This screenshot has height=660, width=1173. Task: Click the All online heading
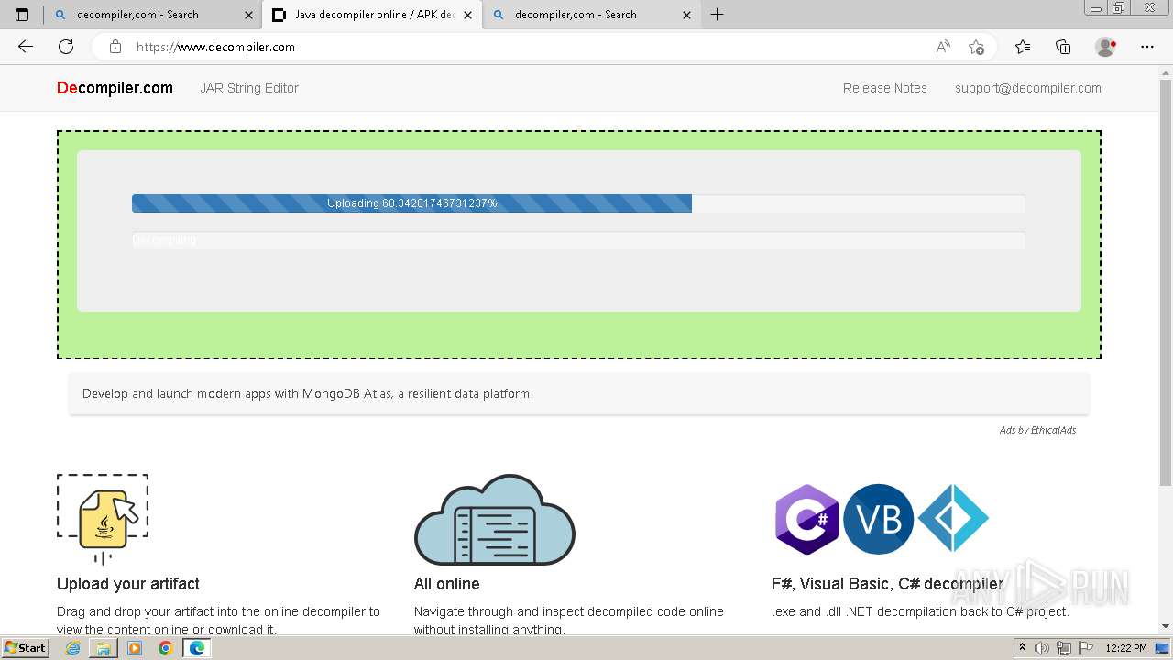(x=447, y=584)
